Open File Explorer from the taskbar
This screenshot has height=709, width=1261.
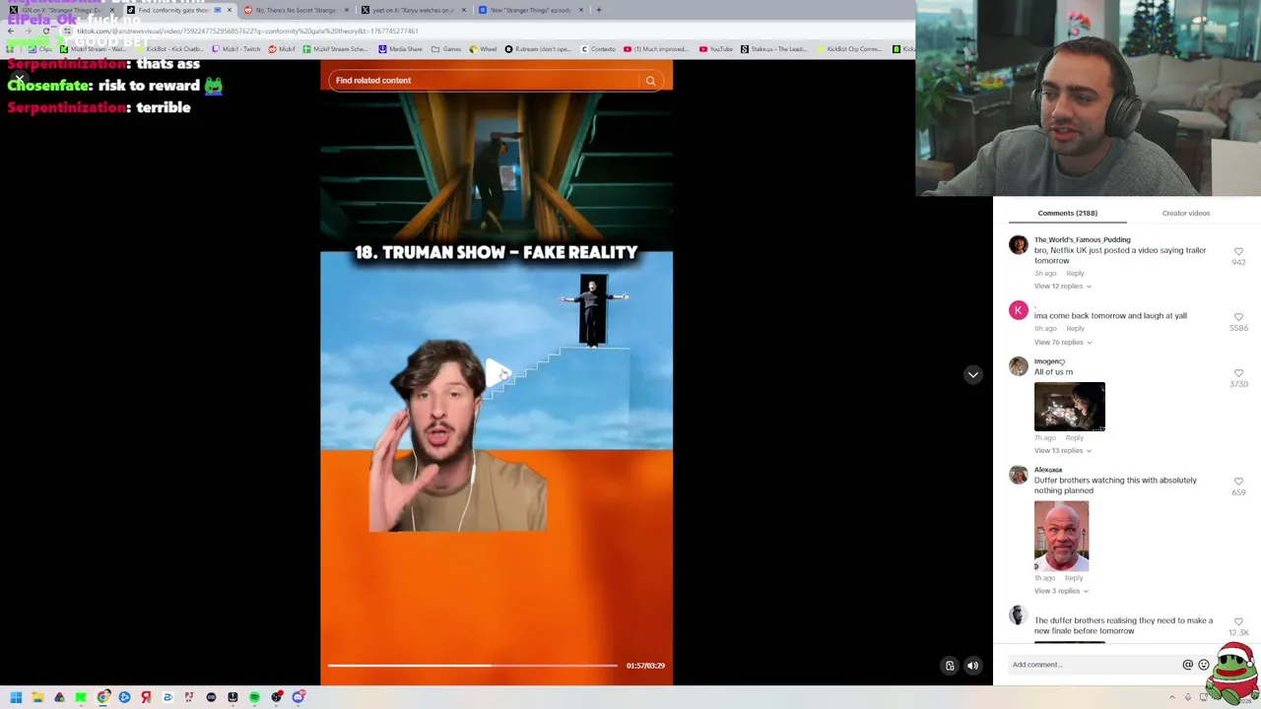click(x=37, y=697)
